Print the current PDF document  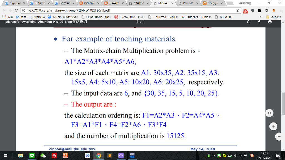(269, 21)
